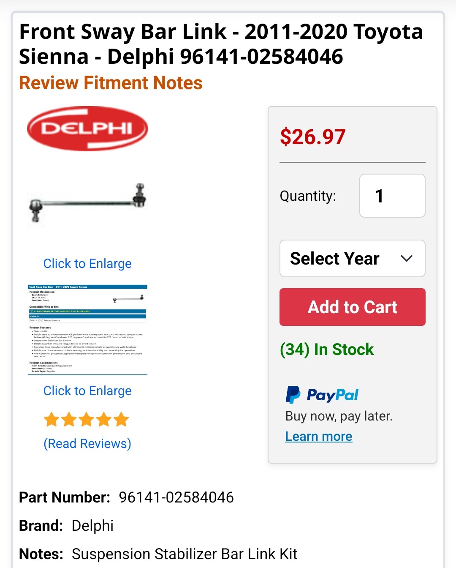
Task: Open the Select Year dropdown
Action: pyautogui.click(x=352, y=259)
